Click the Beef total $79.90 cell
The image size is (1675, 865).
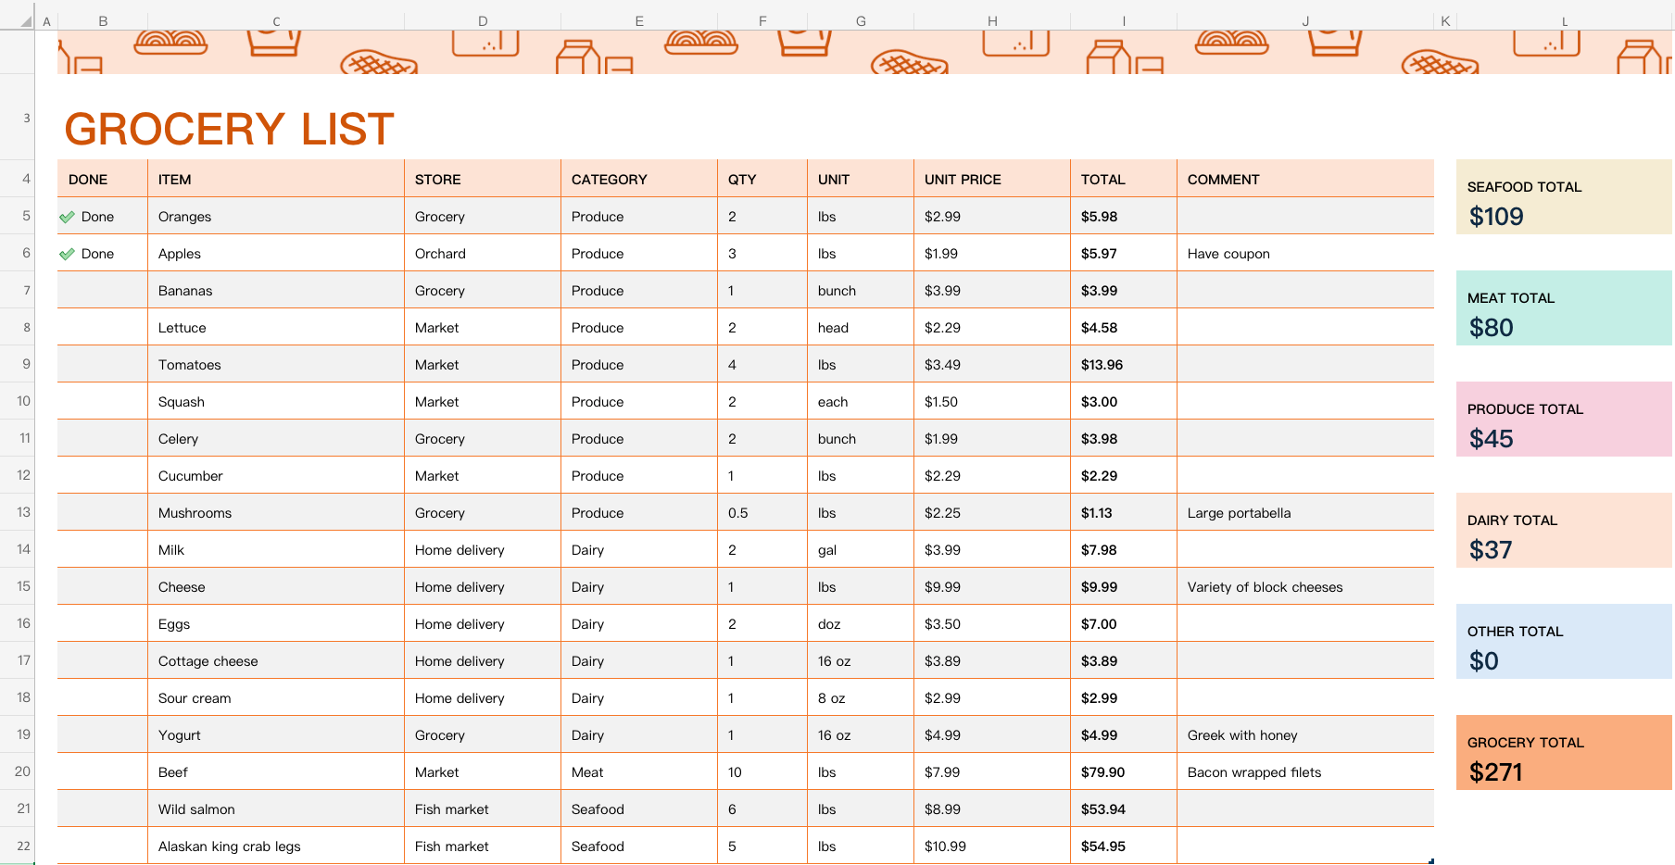tap(1124, 771)
